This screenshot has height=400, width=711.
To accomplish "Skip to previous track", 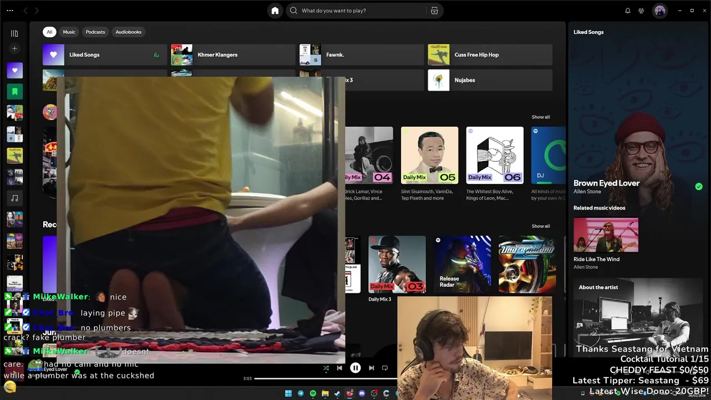I will tap(339, 368).
